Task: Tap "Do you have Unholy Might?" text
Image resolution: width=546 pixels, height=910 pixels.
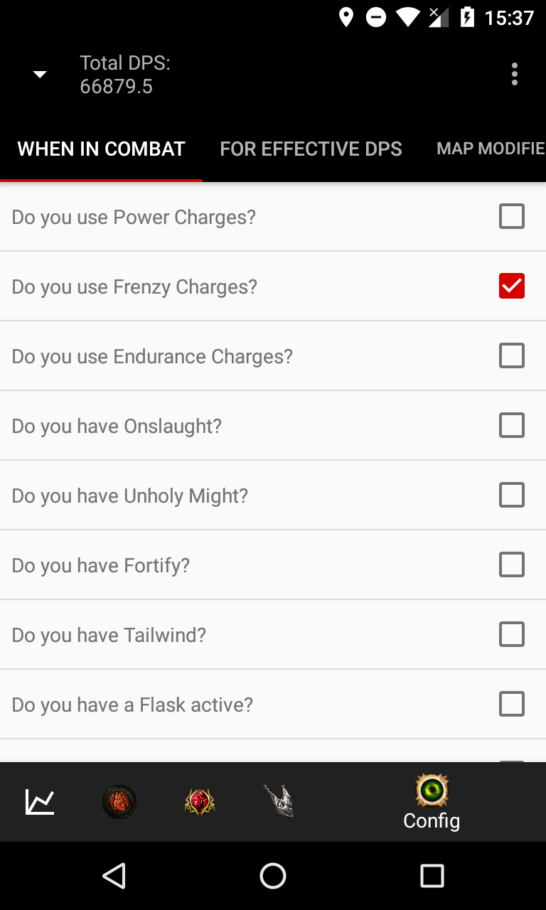Action: pyautogui.click(x=130, y=496)
